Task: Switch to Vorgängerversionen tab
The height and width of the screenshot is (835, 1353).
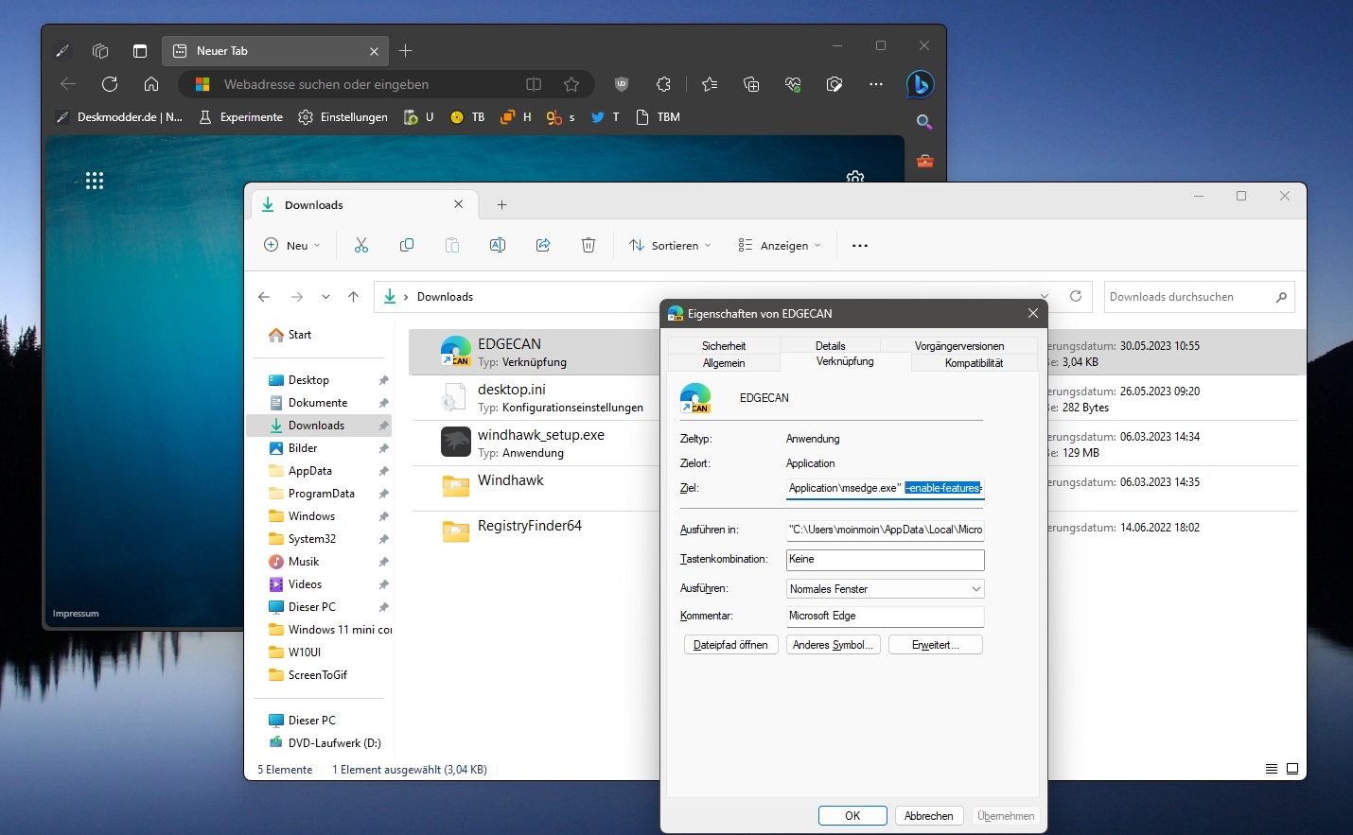Action: [959, 346]
